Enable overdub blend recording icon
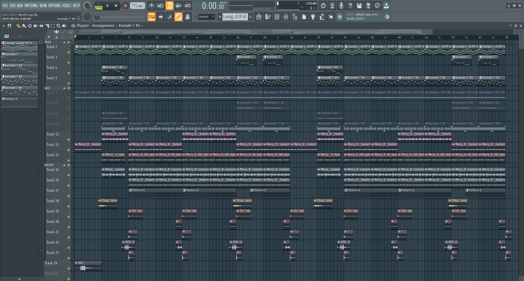The height and width of the screenshot is (281, 524). (x=179, y=5)
